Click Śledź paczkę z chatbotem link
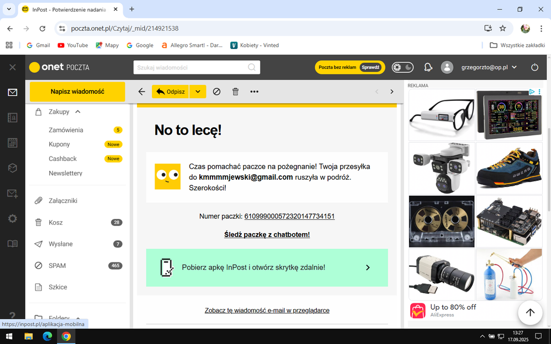 [x=267, y=234]
